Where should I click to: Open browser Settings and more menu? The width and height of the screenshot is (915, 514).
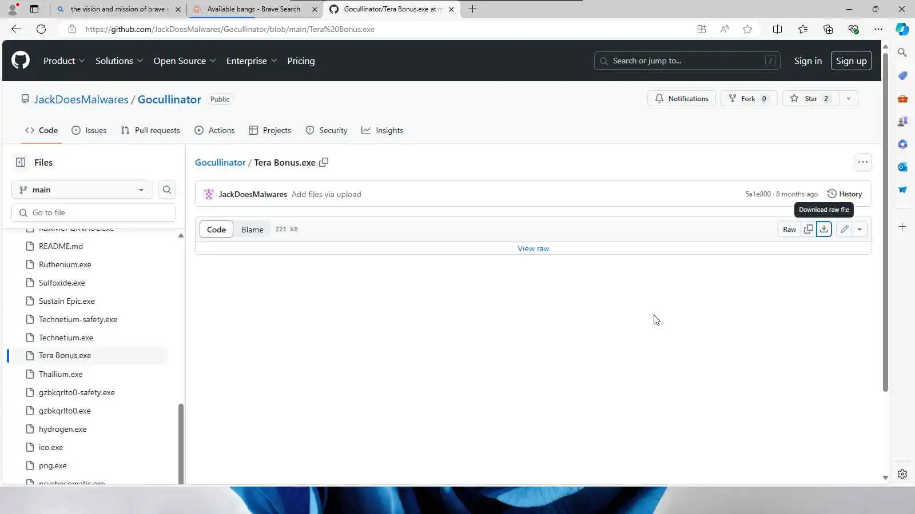pos(878,29)
